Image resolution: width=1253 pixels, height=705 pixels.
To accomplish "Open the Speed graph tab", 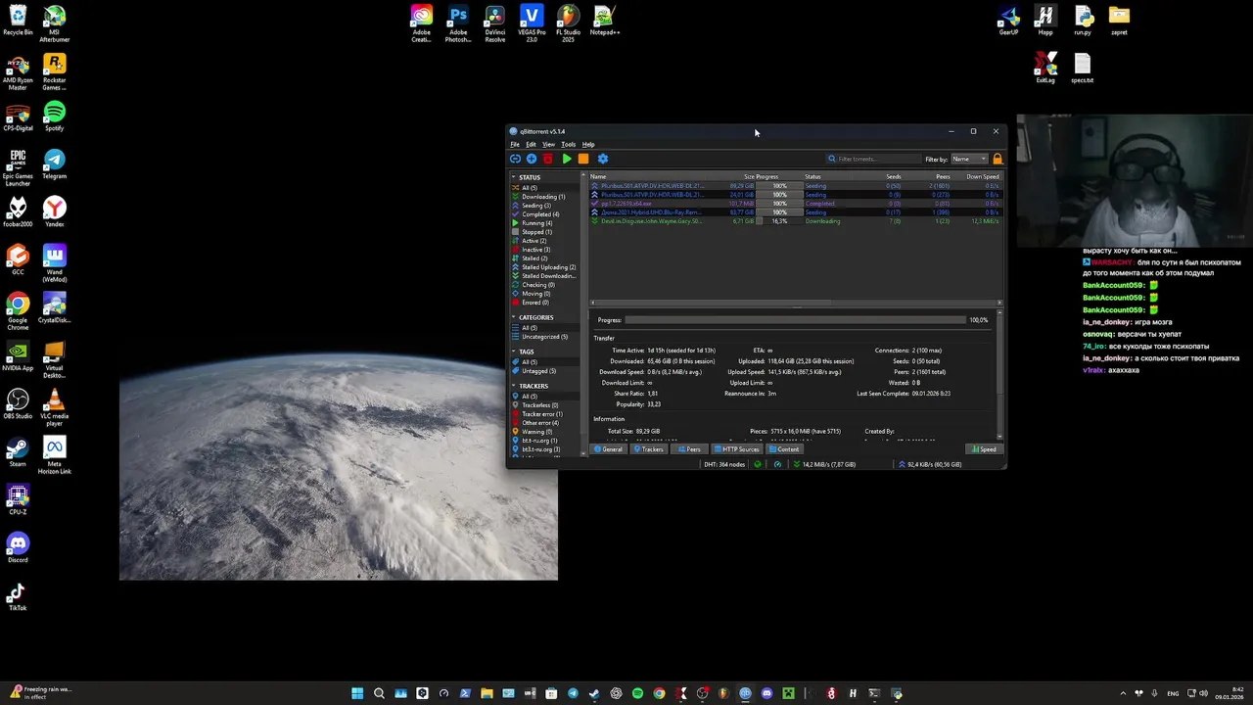I will pos(984,449).
